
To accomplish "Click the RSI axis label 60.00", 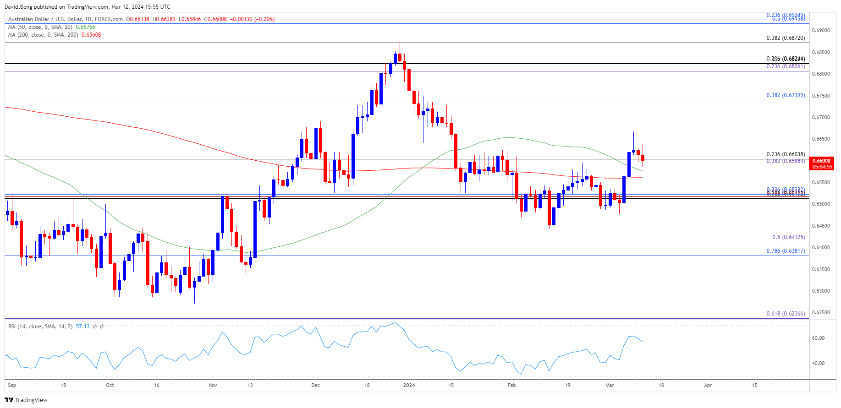I will [818, 338].
